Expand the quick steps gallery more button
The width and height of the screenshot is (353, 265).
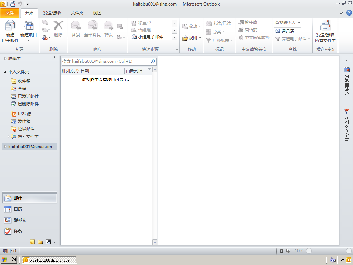click(x=175, y=37)
